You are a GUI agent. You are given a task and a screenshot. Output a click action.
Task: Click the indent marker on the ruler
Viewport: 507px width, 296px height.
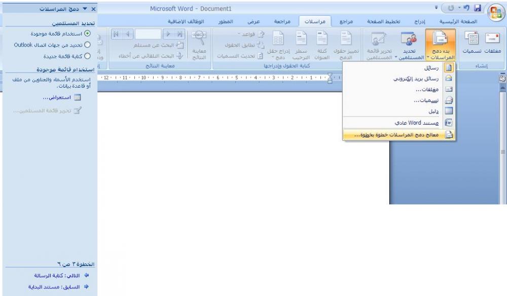point(330,78)
